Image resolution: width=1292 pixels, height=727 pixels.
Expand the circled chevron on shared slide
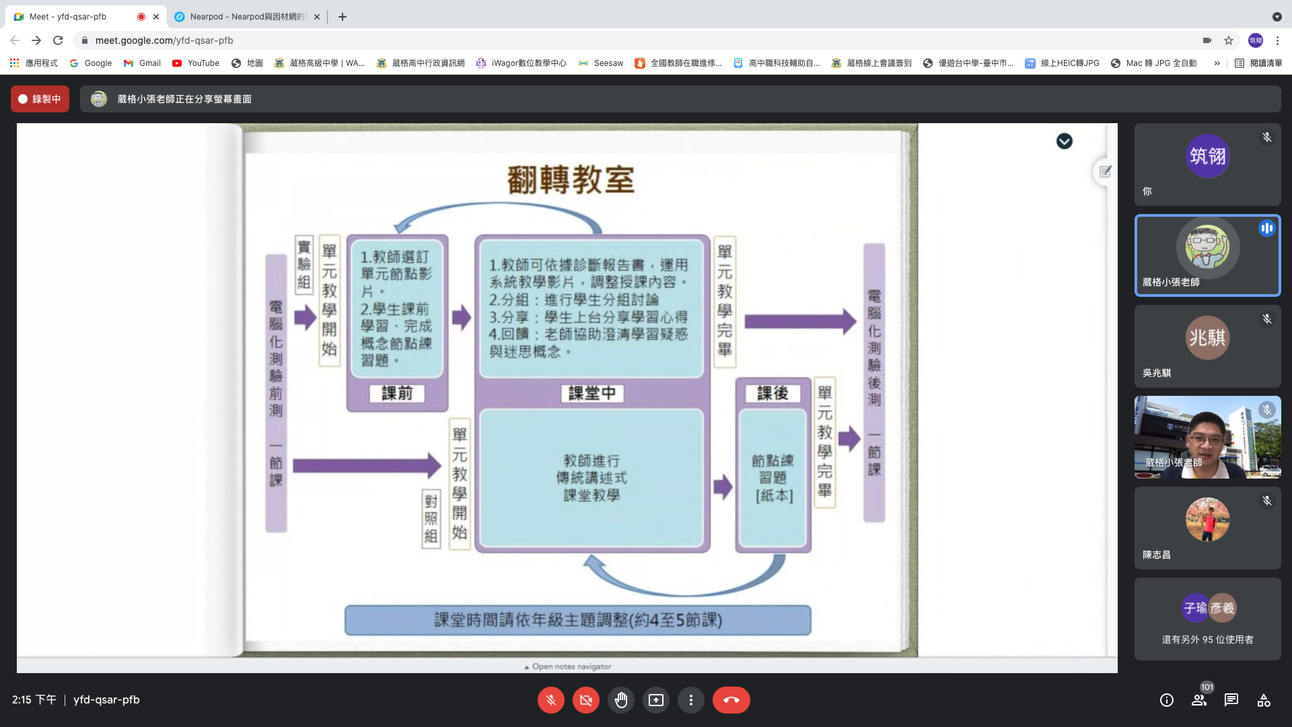[x=1064, y=141]
